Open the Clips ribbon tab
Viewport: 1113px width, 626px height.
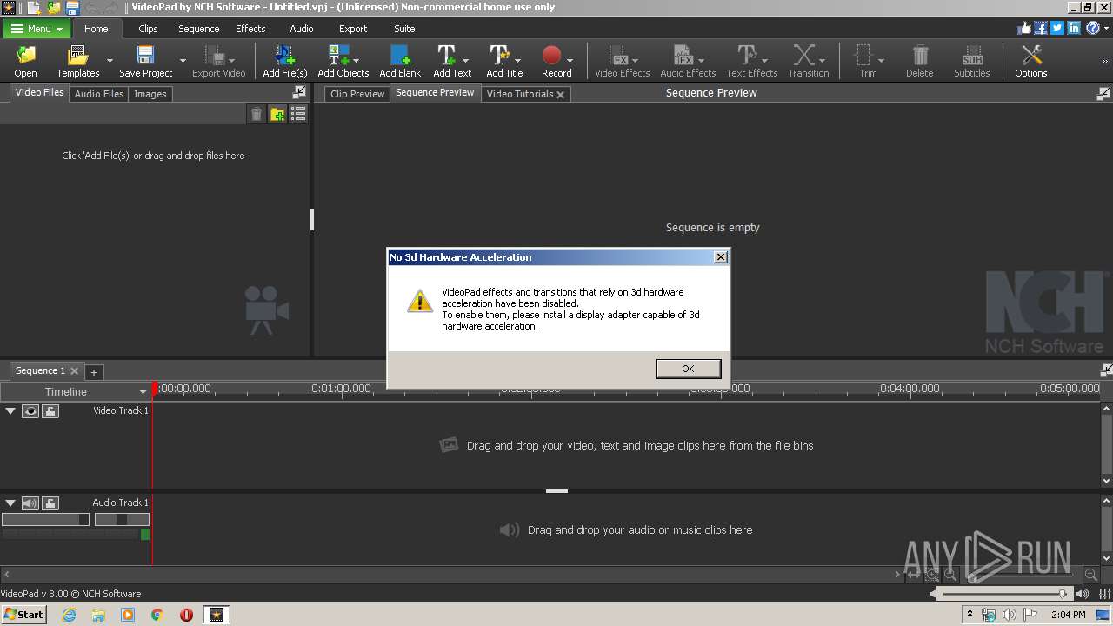148,29
